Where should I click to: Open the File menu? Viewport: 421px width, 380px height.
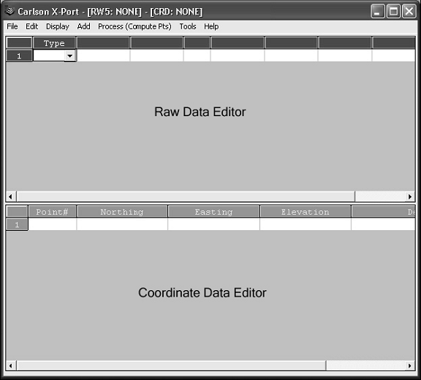coord(12,26)
